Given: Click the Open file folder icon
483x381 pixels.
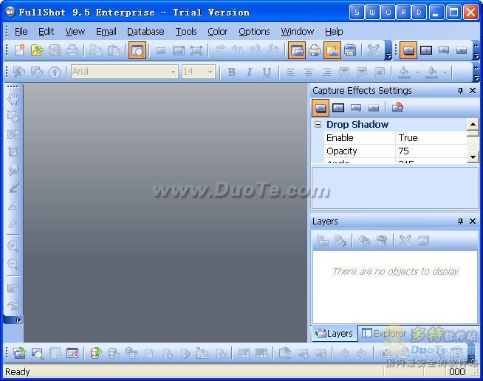Looking at the screenshot, I should click(37, 50).
